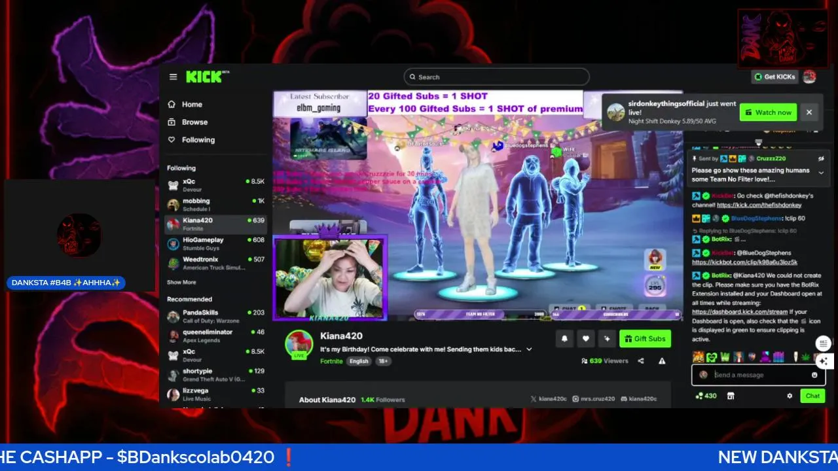
Task: Report the stream via warning icon
Action: pos(662,360)
